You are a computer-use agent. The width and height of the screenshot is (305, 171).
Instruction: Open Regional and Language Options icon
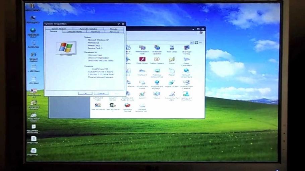pos(157,85)
